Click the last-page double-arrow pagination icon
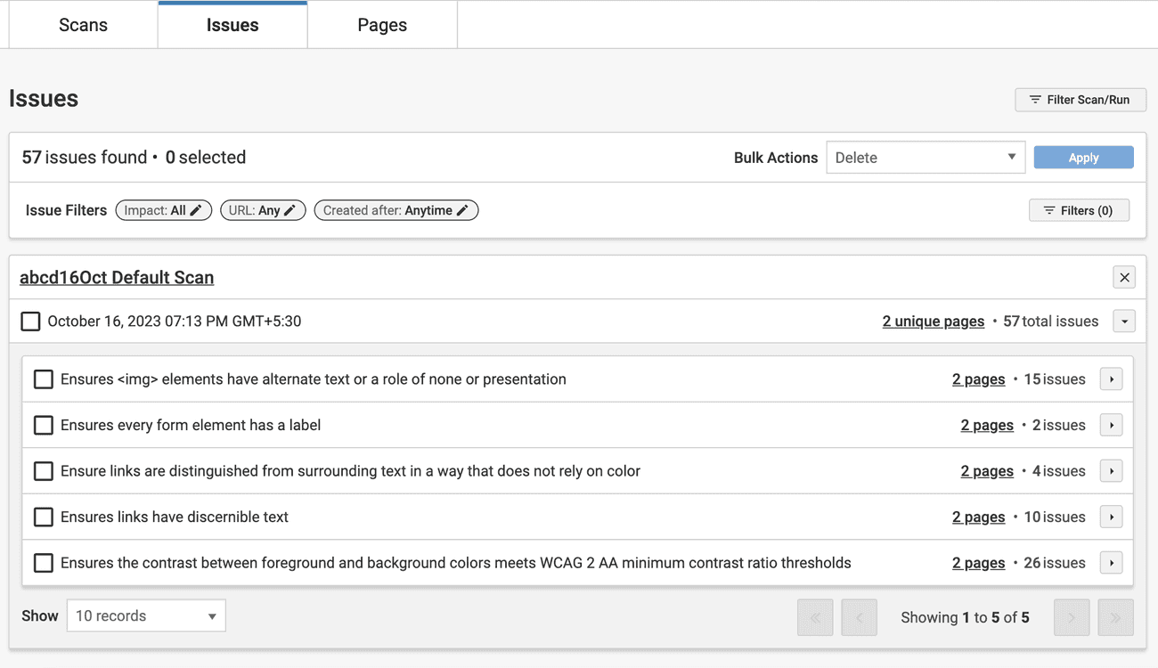 tap(1115, 616)
